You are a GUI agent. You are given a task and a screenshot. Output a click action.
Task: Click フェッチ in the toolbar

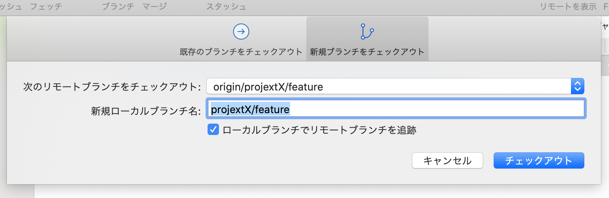(x=46, y=6)
